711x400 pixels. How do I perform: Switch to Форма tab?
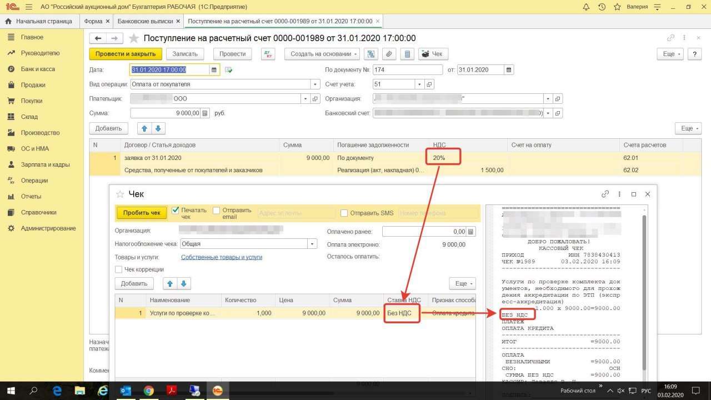pos(96,21)
